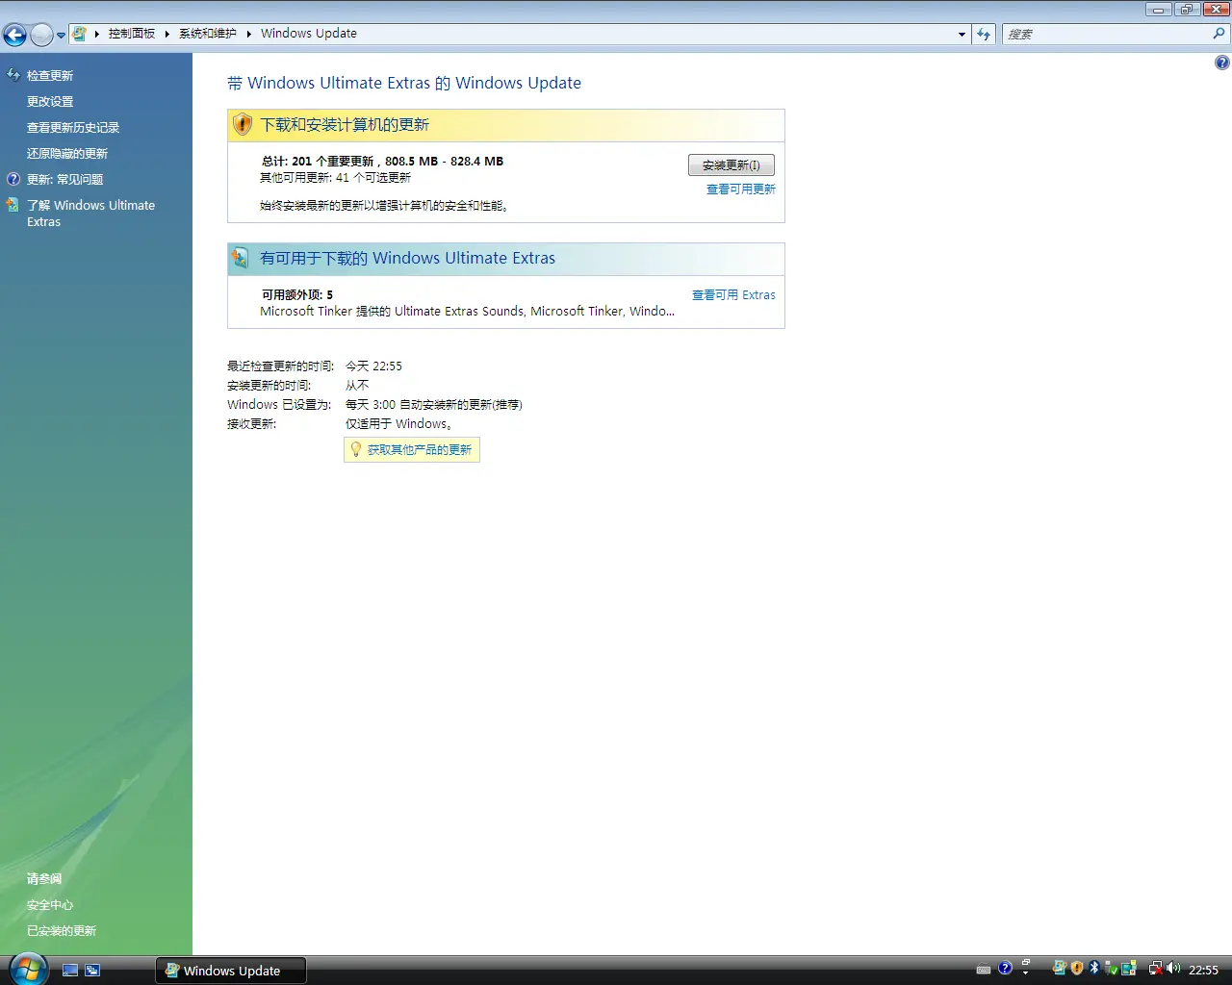Click 获取其他产品的更新 link
The height and width of the screenshot is (985, 1232).
coord(420,449)
